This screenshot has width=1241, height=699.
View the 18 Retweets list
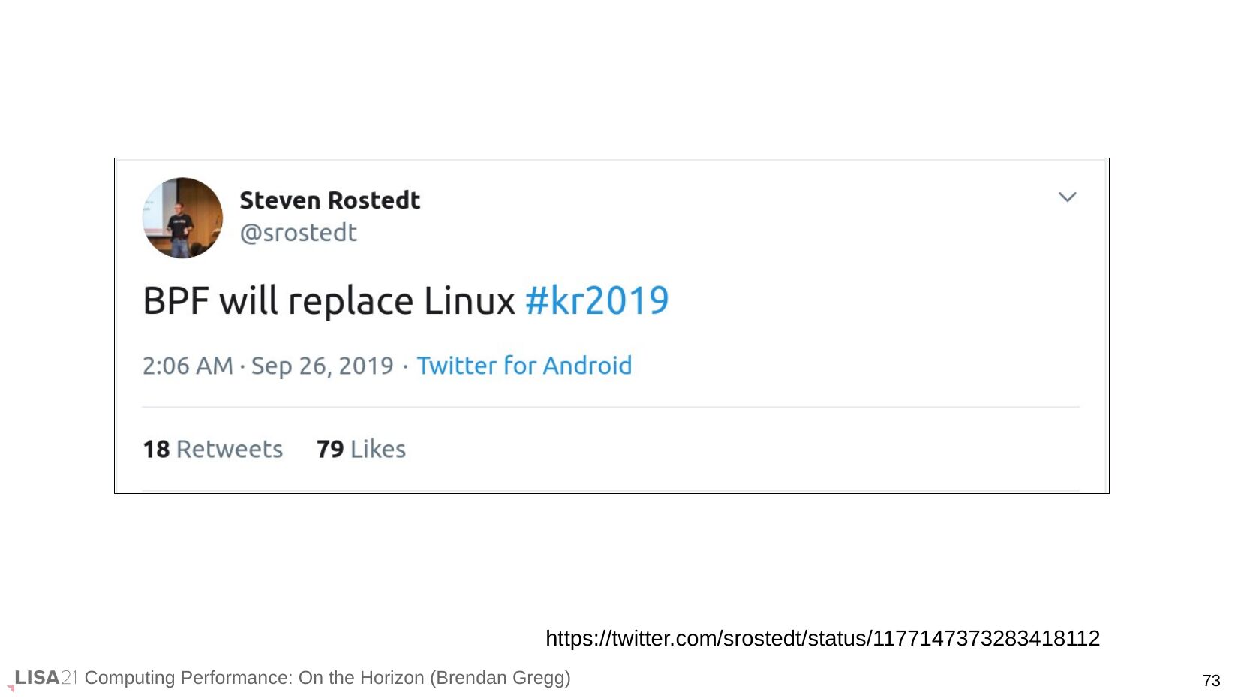(x=212, y=449)
